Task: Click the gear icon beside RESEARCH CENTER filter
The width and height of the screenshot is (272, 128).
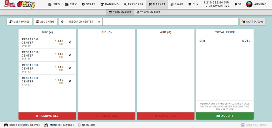Action: [x=62, y=22]
